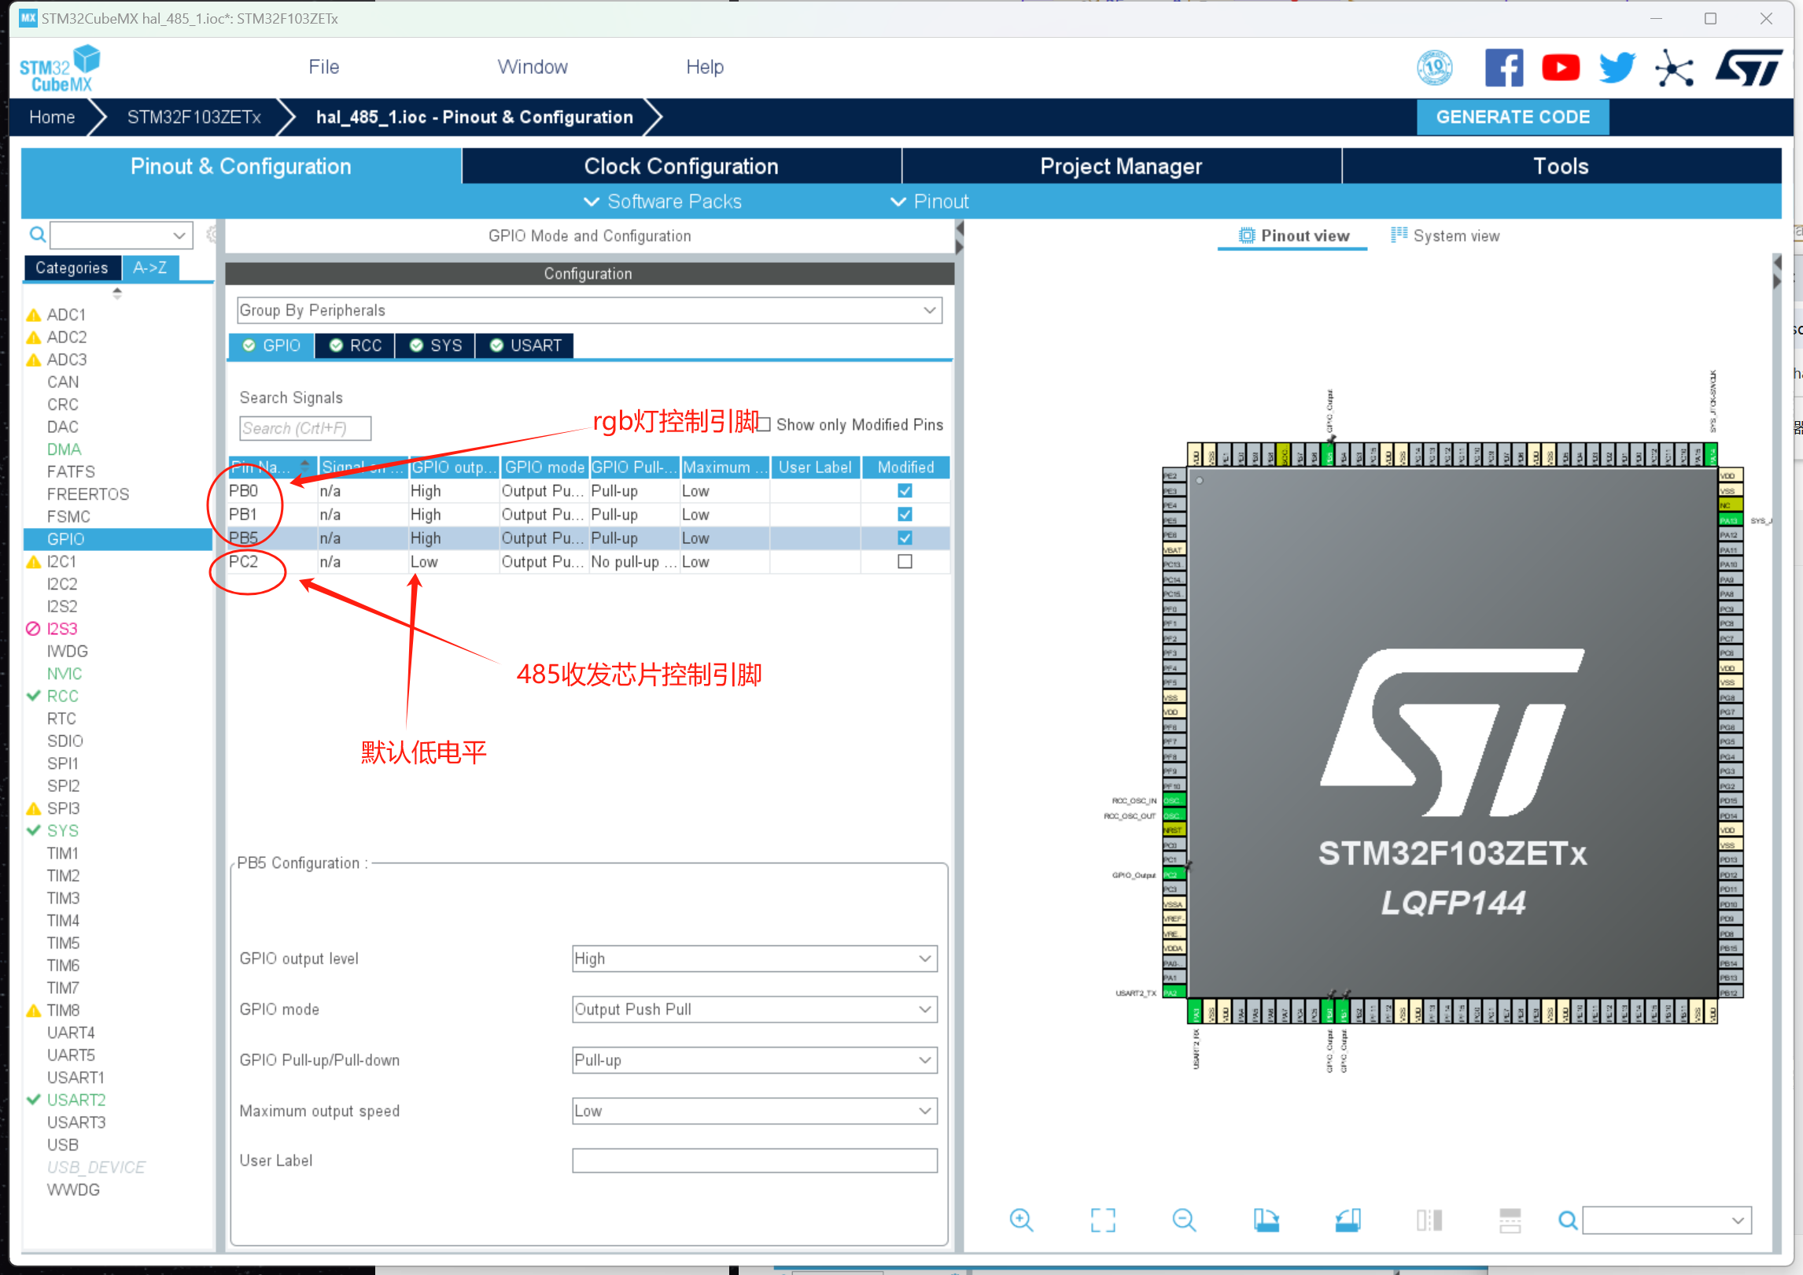Open the Group By Peripherals dropdown

tap(589, 310)
